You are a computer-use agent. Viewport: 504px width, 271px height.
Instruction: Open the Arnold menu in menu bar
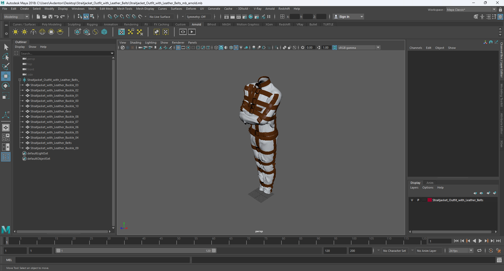tap(270, 9)
